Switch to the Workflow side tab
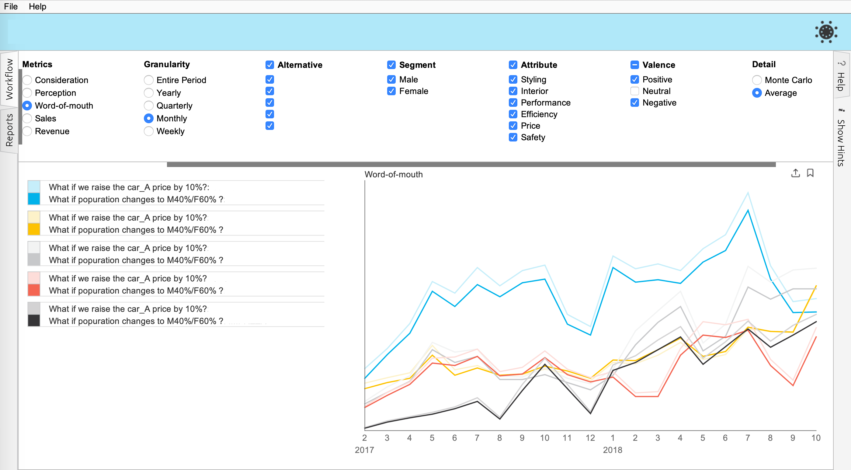Screen dimensions: 851x470 pos(9,79)
